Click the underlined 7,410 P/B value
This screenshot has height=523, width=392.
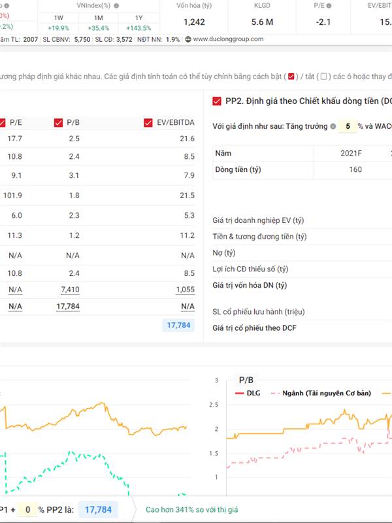[70, 290]
